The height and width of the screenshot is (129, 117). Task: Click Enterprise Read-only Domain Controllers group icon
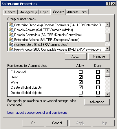pos(11,25)
